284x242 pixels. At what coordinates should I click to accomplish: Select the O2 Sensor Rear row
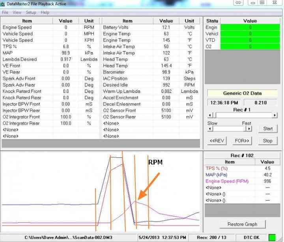pyautogui.click(x=151, y=117)
